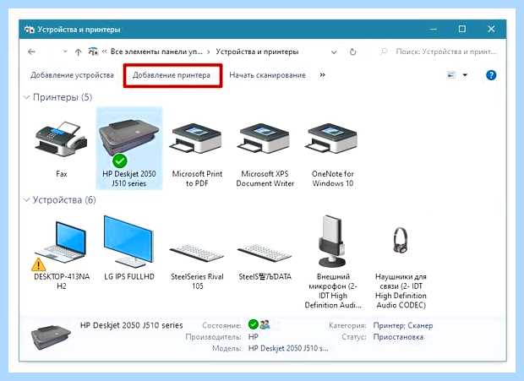This screenshot has height=381, width=524.
Task: Select the headphones device icon
Action: point(400,240)
